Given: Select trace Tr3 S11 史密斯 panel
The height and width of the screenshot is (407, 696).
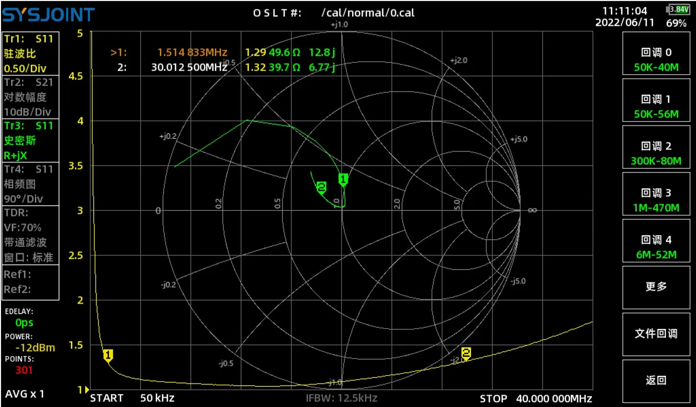Looking at the screenshot, I should [x=31, y=141].
